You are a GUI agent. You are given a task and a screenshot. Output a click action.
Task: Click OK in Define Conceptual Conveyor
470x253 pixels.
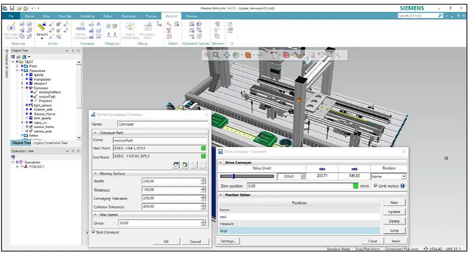166,242
